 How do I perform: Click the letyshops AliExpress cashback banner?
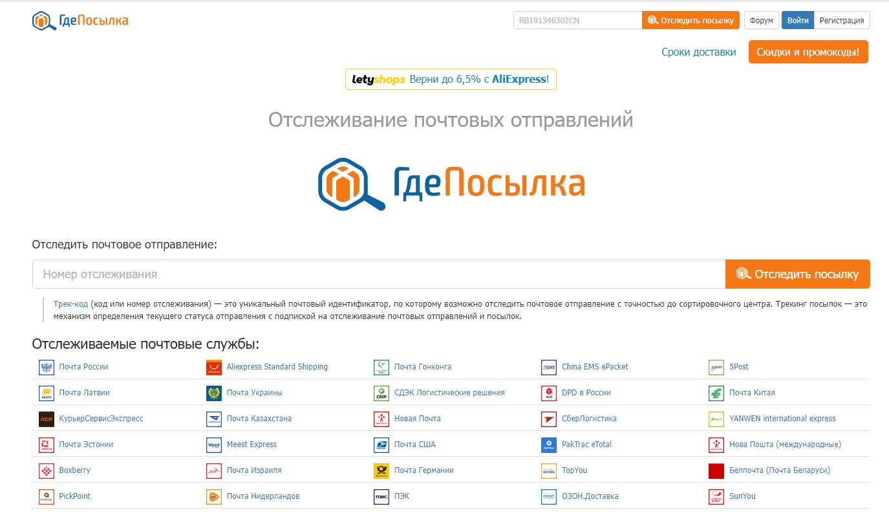click(x=451, y=80)
